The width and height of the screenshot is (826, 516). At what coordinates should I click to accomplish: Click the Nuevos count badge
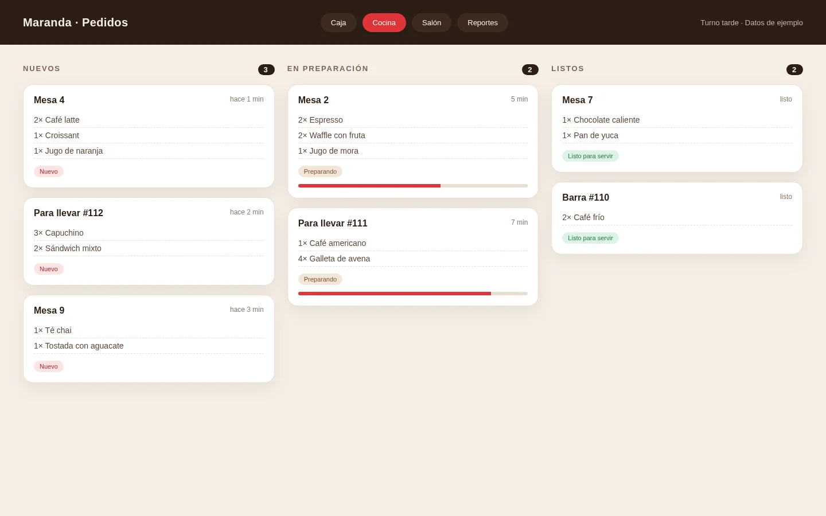tap(266, 69)
